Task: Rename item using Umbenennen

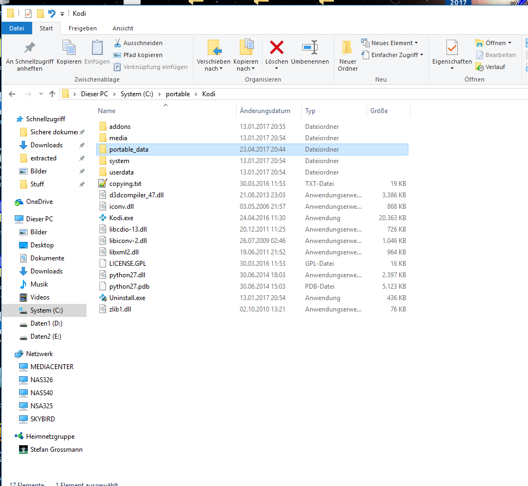Action: pos(310,53)
